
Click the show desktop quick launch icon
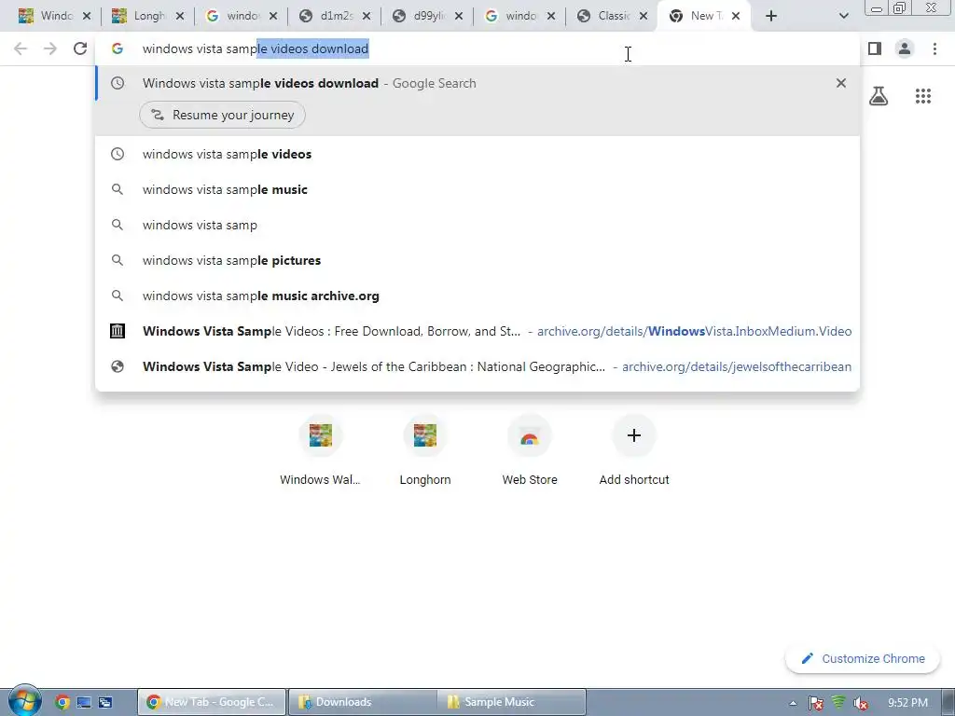(x=84, y=702)
